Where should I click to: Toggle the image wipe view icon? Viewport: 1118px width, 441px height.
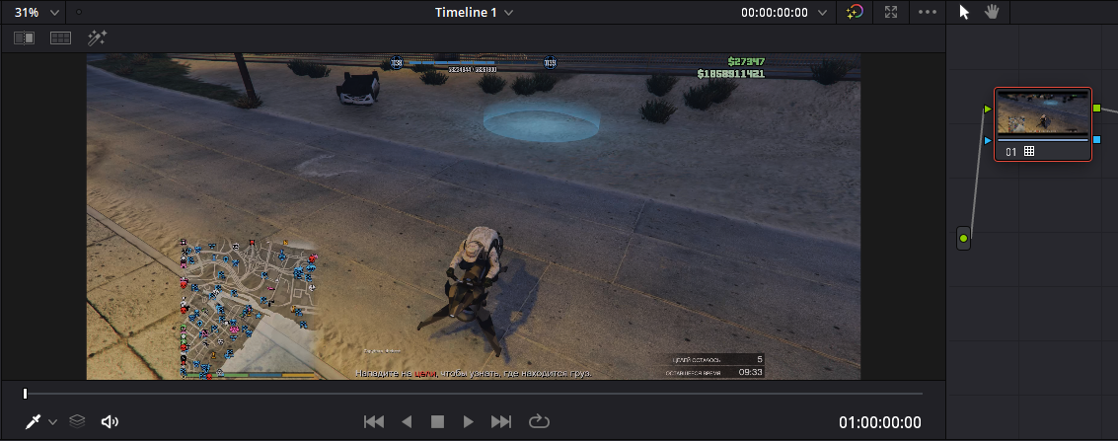(25, 37)
